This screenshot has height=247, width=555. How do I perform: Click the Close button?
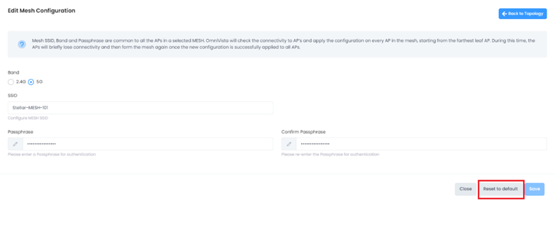[466, 189]
